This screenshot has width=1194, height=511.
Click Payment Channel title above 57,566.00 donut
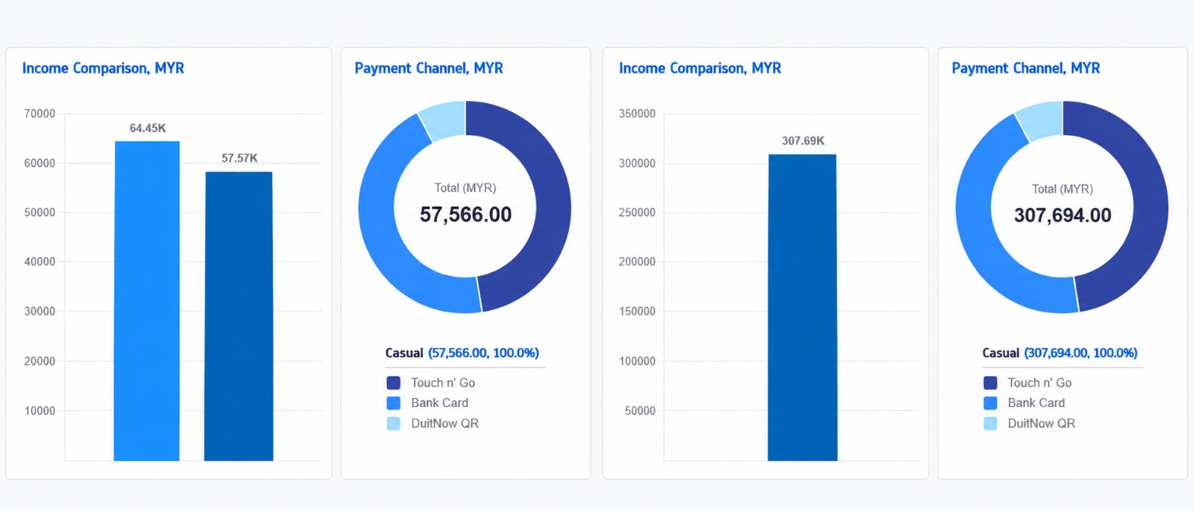click(429, 68)
